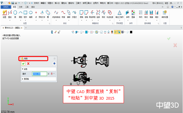This screenshot has height=113, width=183.
Task: Select the 等边三角形 equilateral triangle tool
Action: click(x=119, y=14)
